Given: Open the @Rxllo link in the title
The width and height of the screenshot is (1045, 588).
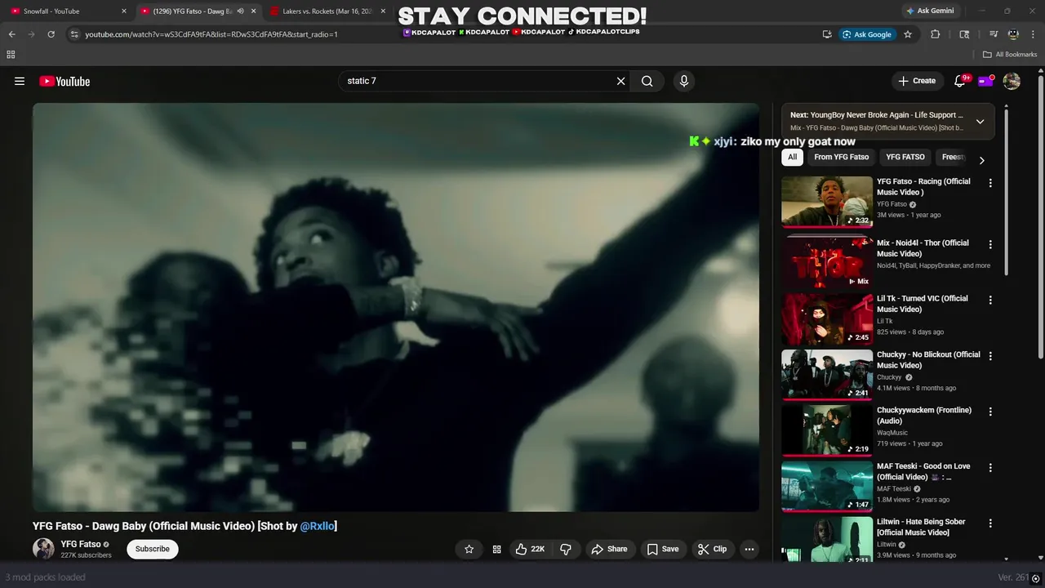Looking at the screenshot, I should 318,526.
